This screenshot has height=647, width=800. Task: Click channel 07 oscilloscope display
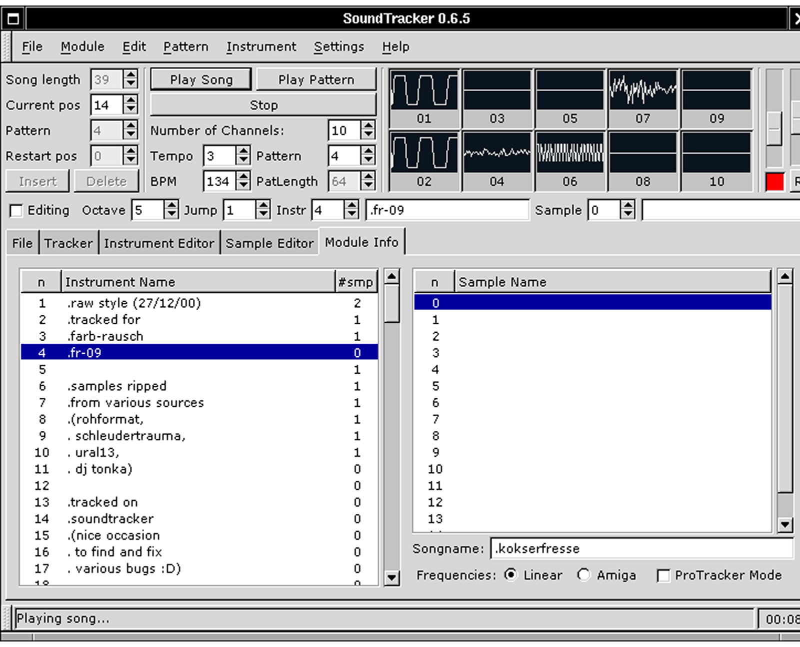point(642,90)
